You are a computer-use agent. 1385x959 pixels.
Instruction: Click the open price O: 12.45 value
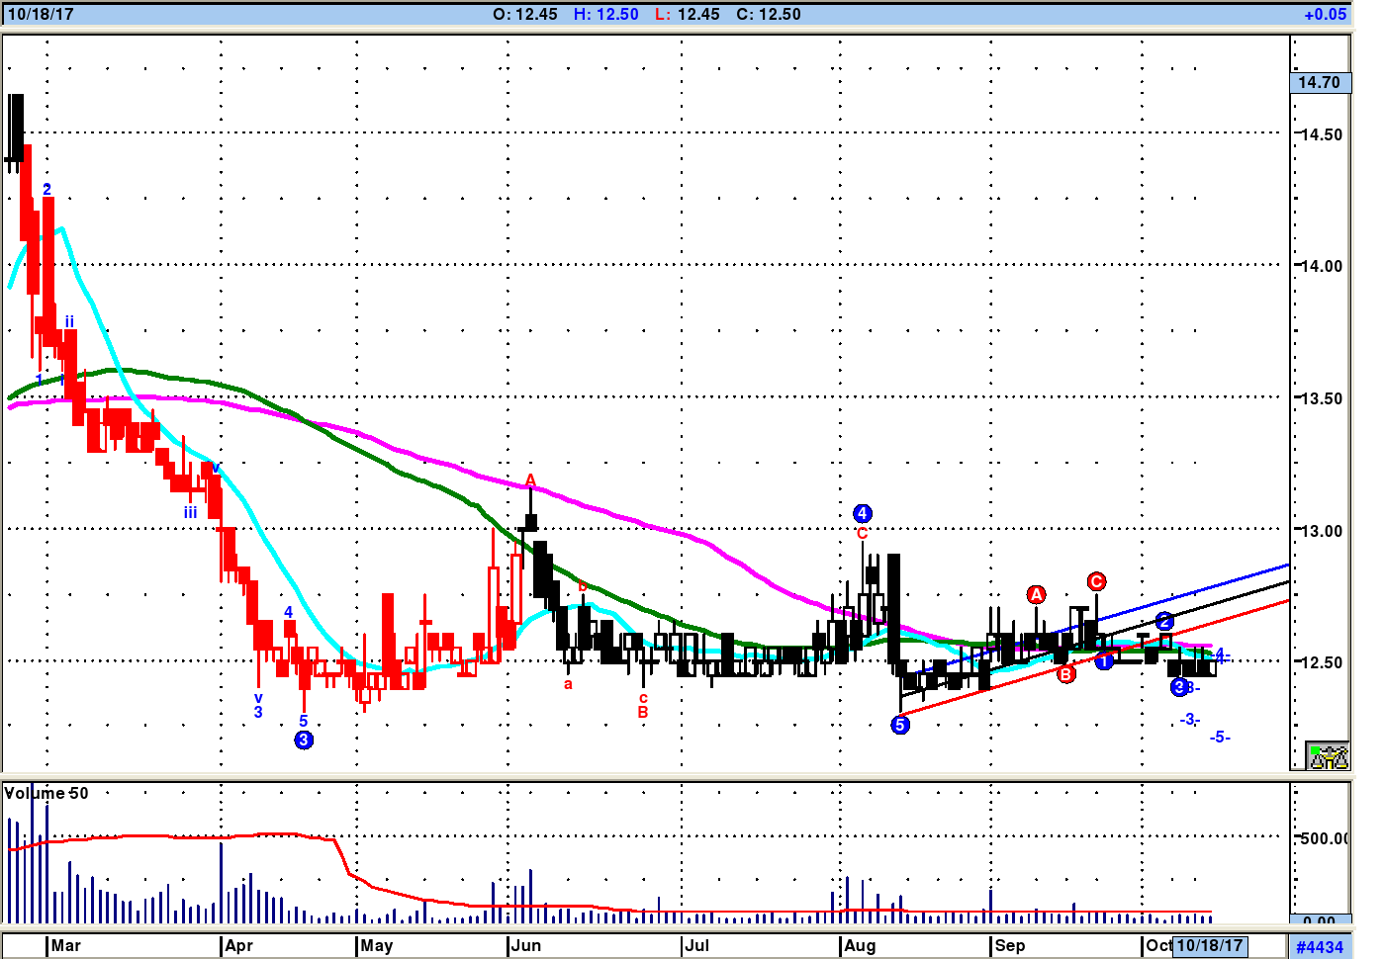point(525,14)
